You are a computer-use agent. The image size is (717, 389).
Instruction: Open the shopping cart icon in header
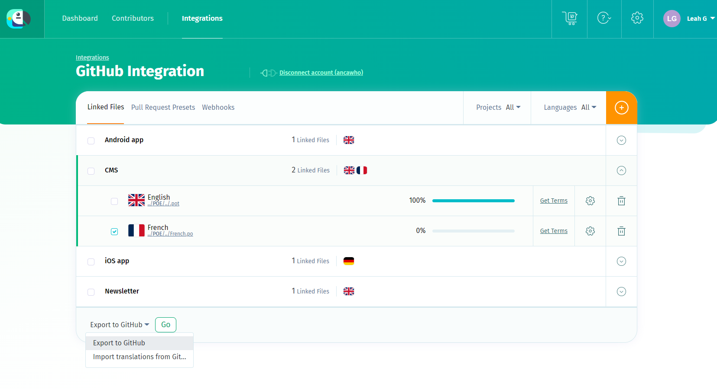click(570, 18)
